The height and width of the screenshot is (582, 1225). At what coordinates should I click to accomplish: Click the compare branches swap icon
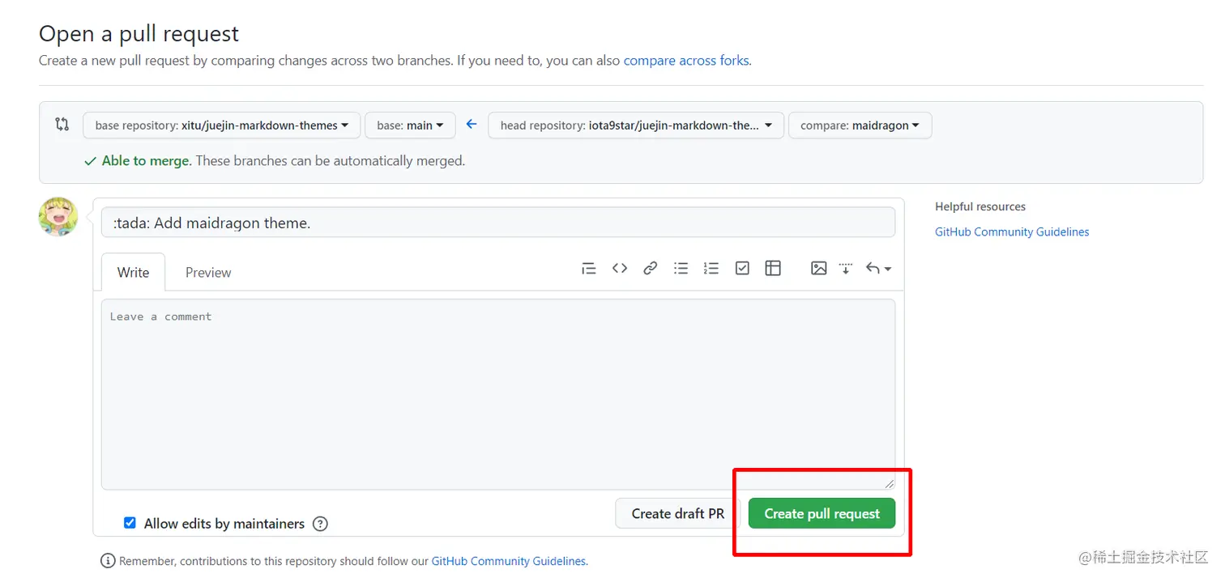[x=62, y=125]
